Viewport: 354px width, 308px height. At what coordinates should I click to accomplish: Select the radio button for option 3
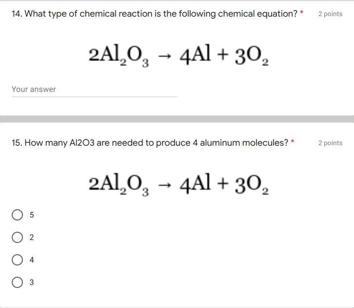17,283
